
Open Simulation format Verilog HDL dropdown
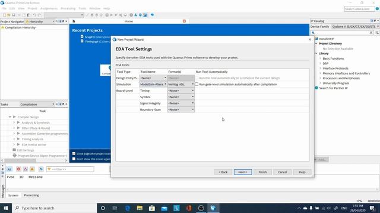coord(181,84)
